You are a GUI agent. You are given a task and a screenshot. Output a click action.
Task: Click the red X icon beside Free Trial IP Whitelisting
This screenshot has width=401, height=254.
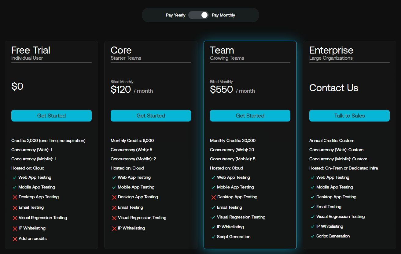15,229
